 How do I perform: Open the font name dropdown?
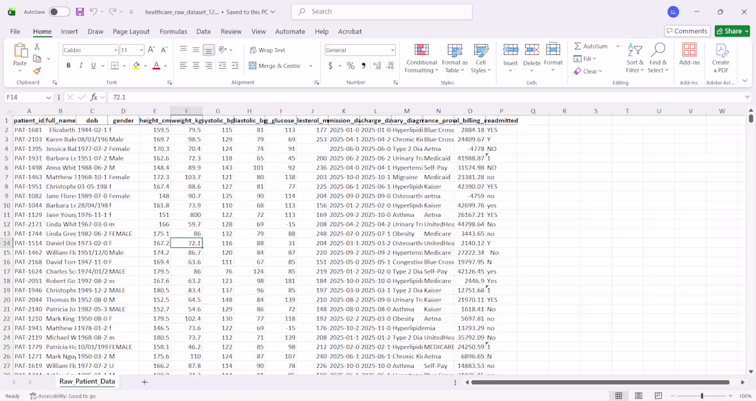click(115, 50)
